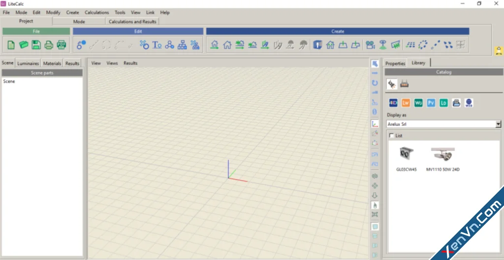504x260 pixels.
Task: Select the Library tab
Action: point(418,63)
